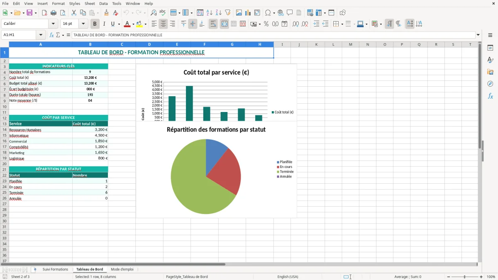498x280 pixels.
Task: Click the Insert Hyperlink globe icon
Action: 281,13
